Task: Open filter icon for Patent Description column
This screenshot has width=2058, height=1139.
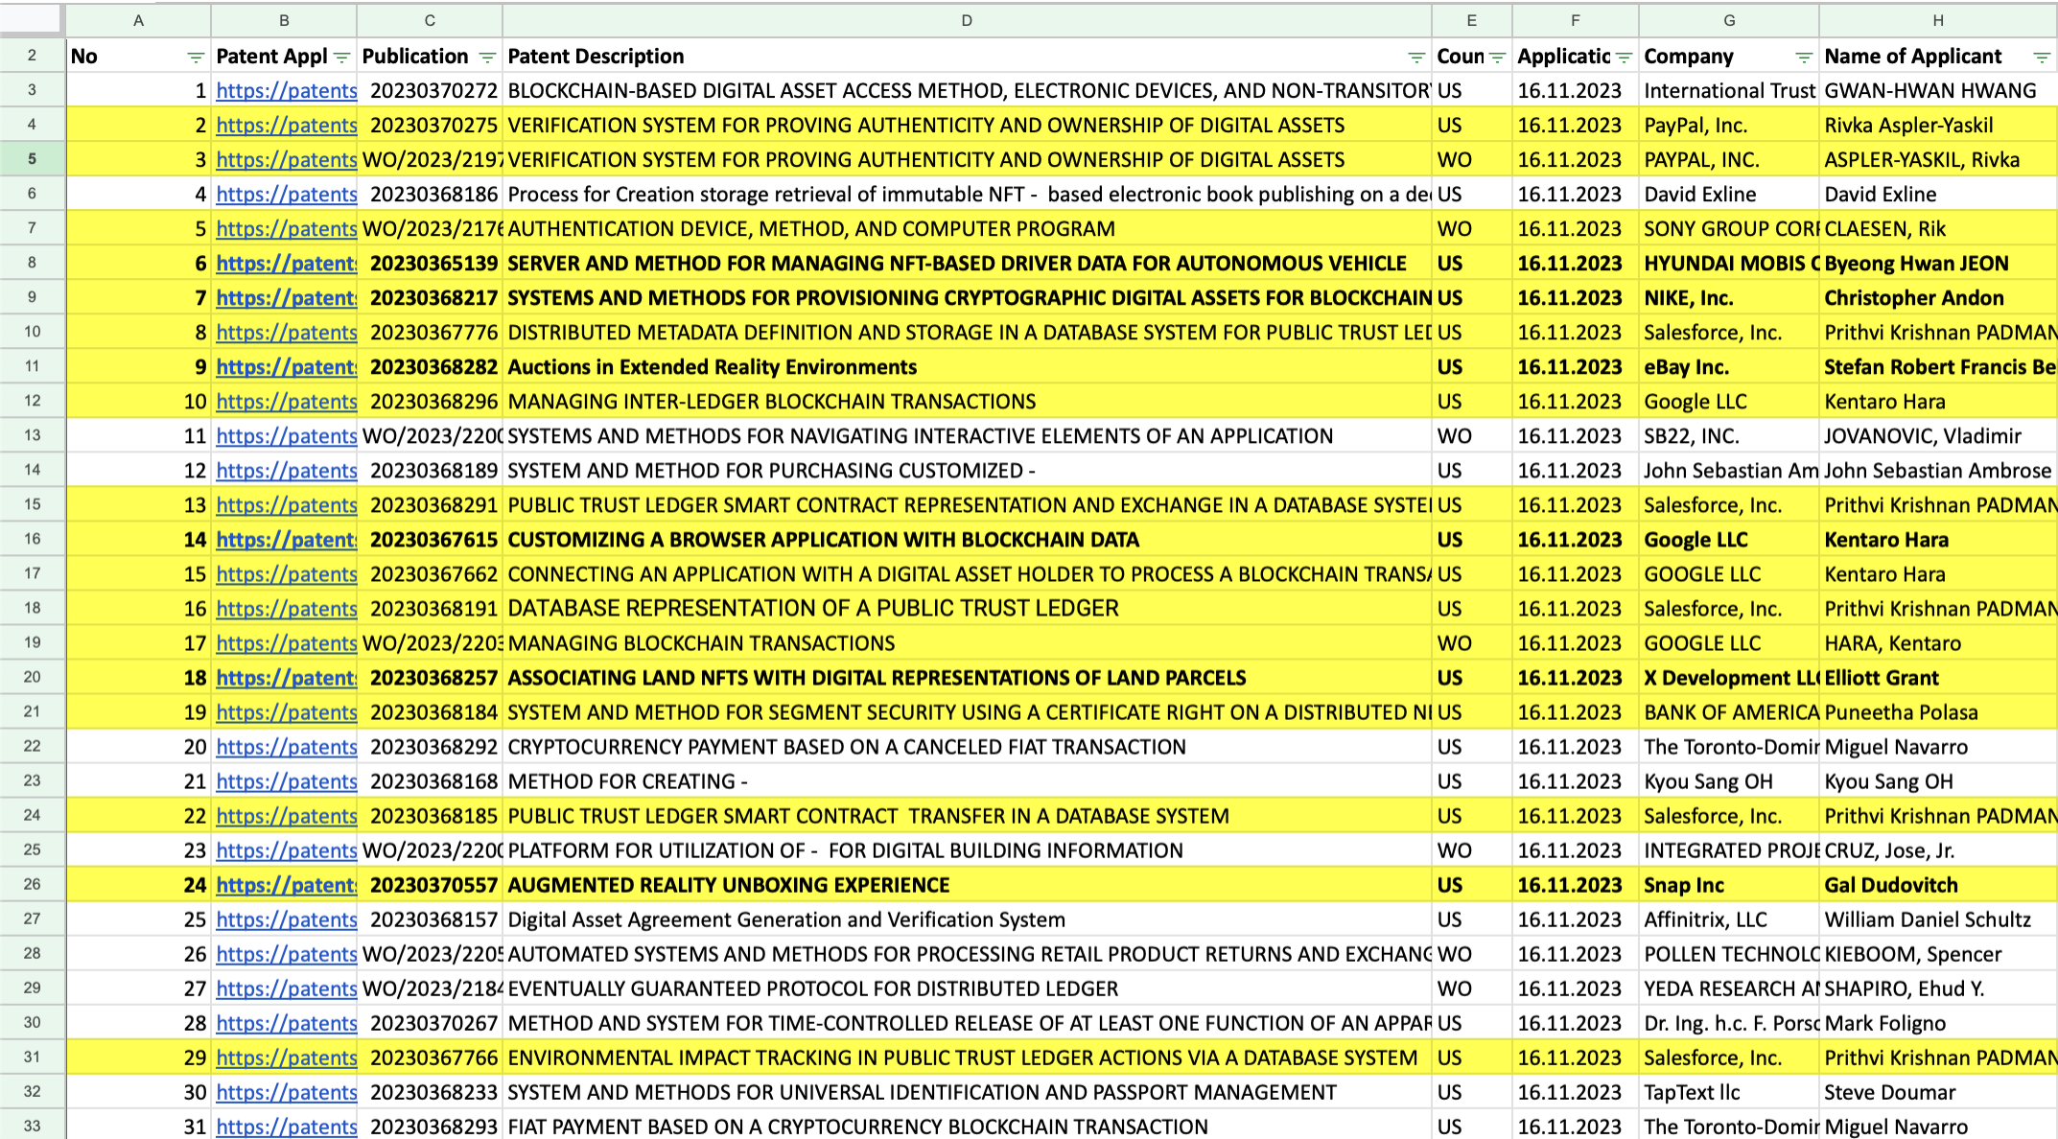Action: [x=1415, y=58]
